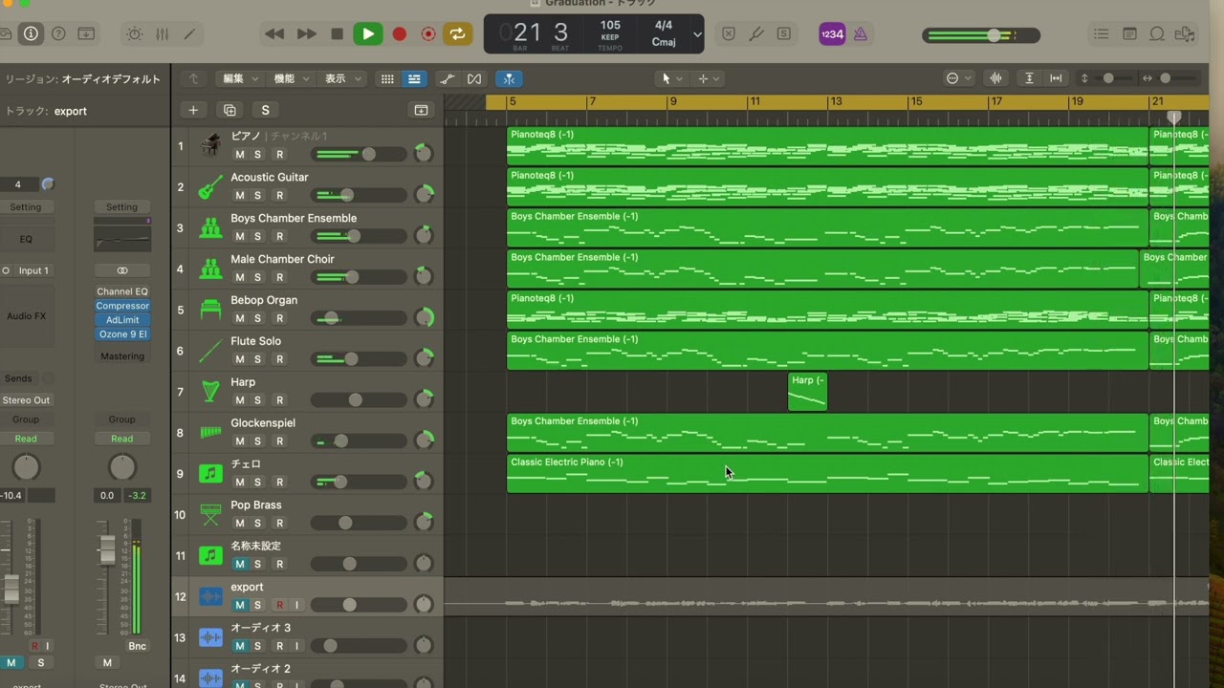Select the small Harp region in timeline
Image resolution: width=1224 pixels, height=688 pixels.
(807, 392)
